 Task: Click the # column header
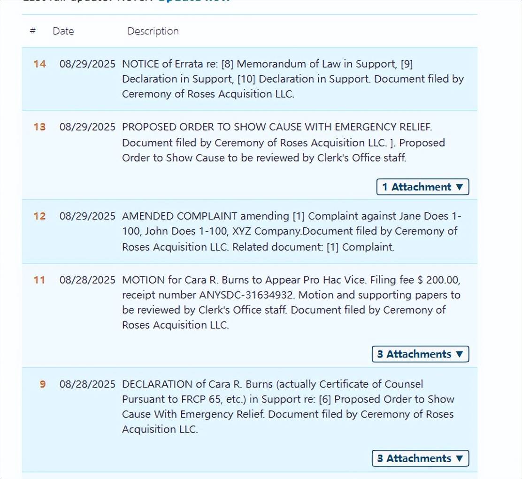[33, 31]
